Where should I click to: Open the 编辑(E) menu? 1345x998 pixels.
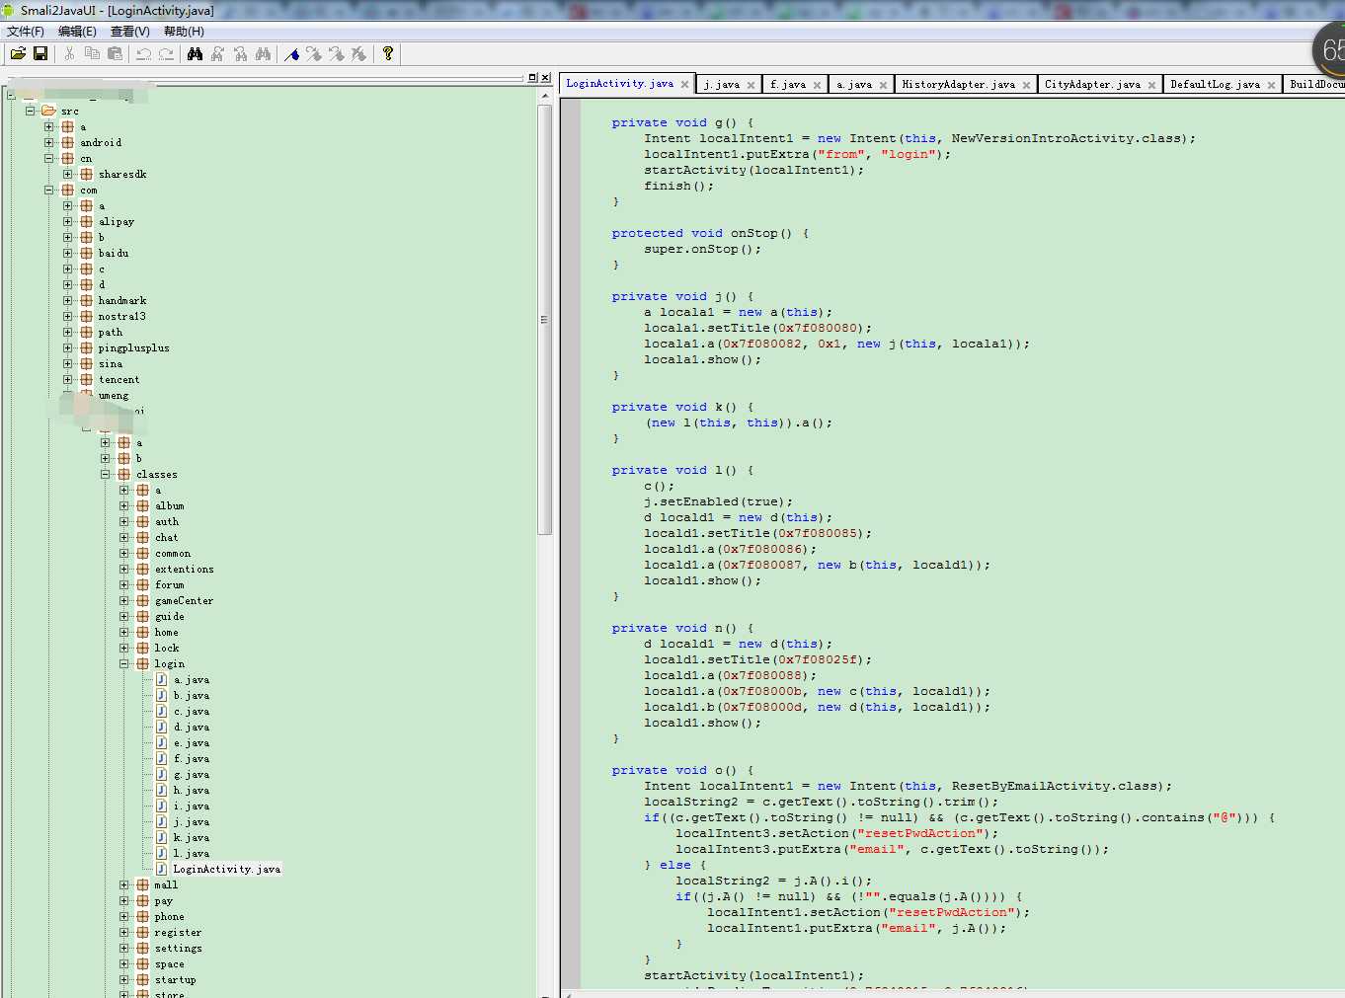click(77, 32)
